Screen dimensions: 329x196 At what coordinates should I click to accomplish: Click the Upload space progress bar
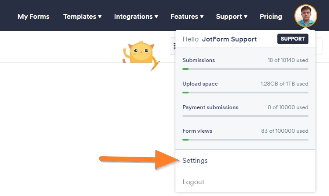(x=245, y=93)
